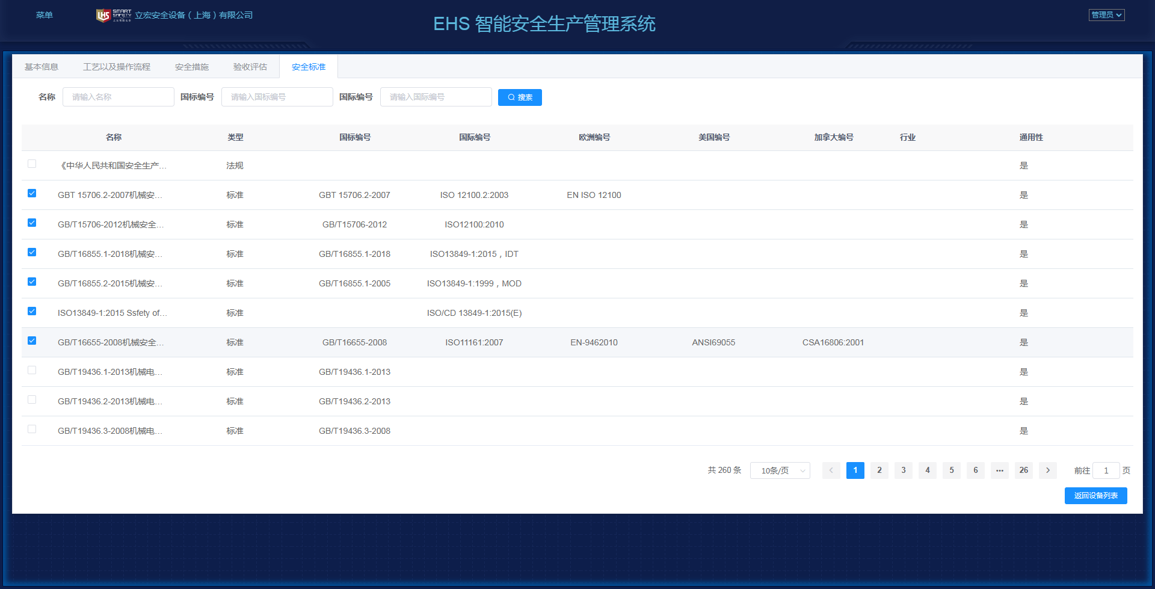Check the 《中华人民共和国安全生产… row checkbox
1155x589 pixels.
tap(32, 164)
